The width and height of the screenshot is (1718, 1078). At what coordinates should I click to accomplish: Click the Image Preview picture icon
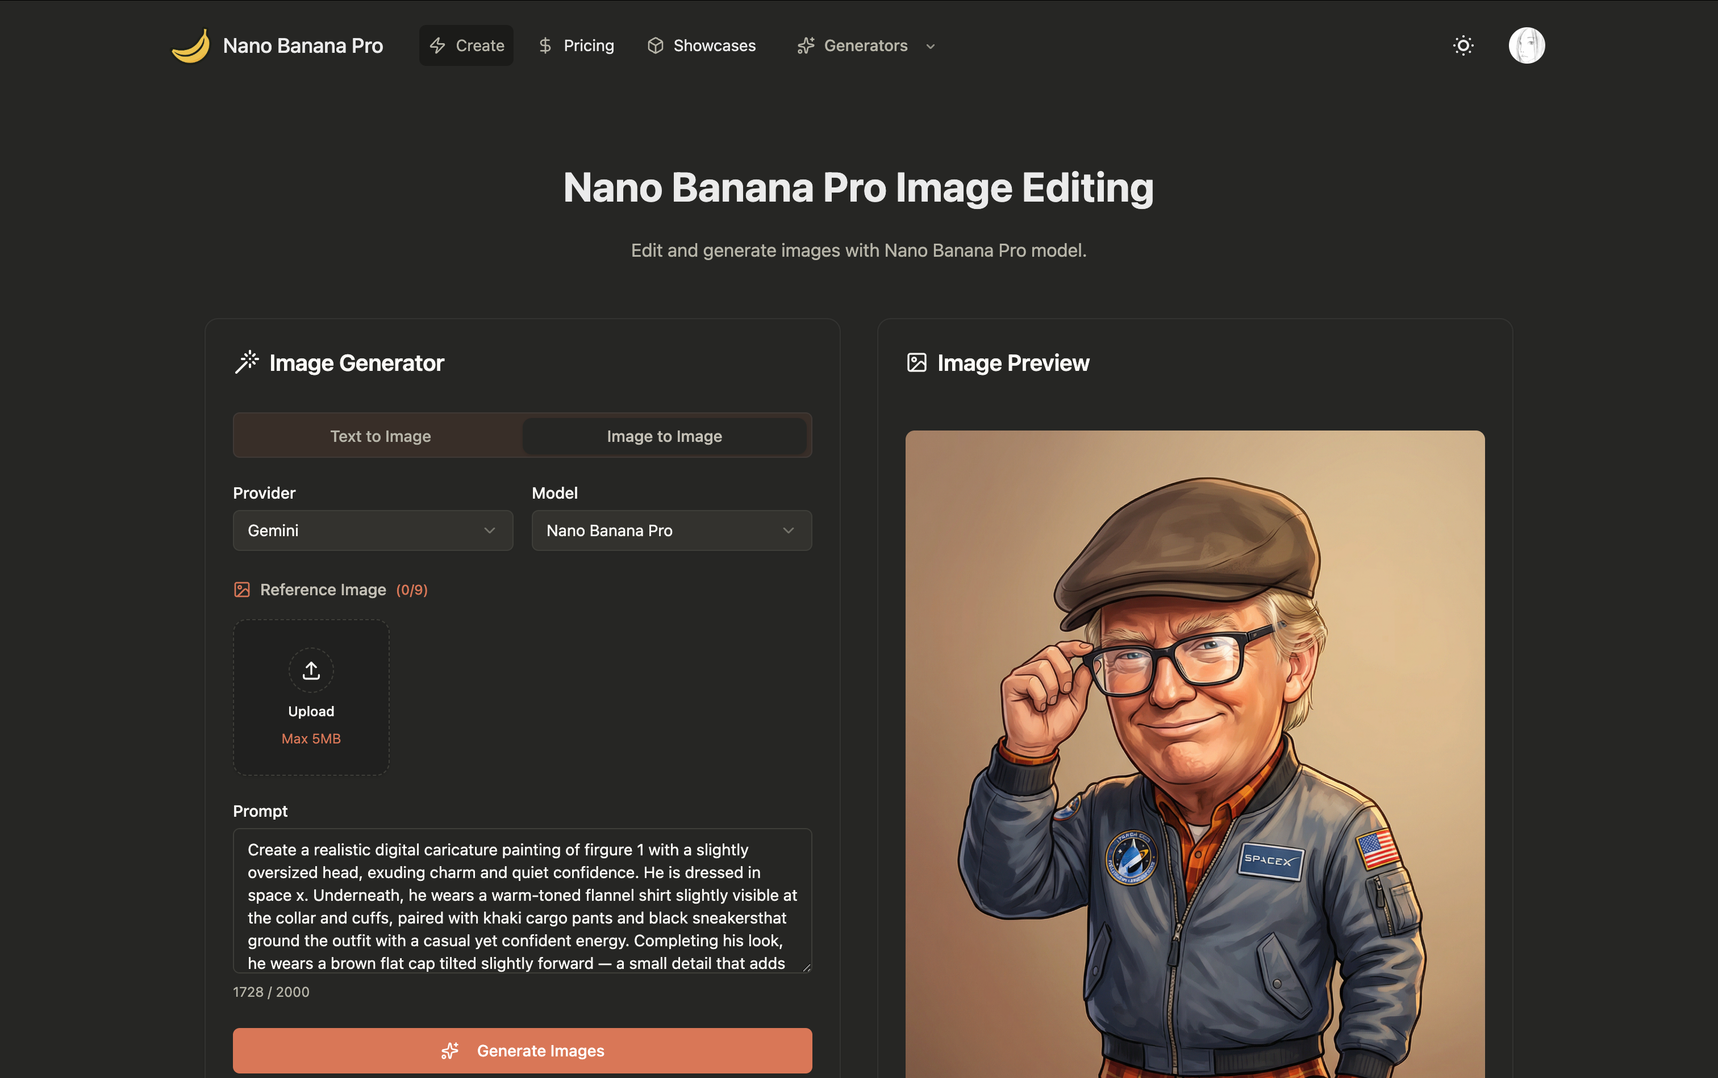(x=917, y=362)
